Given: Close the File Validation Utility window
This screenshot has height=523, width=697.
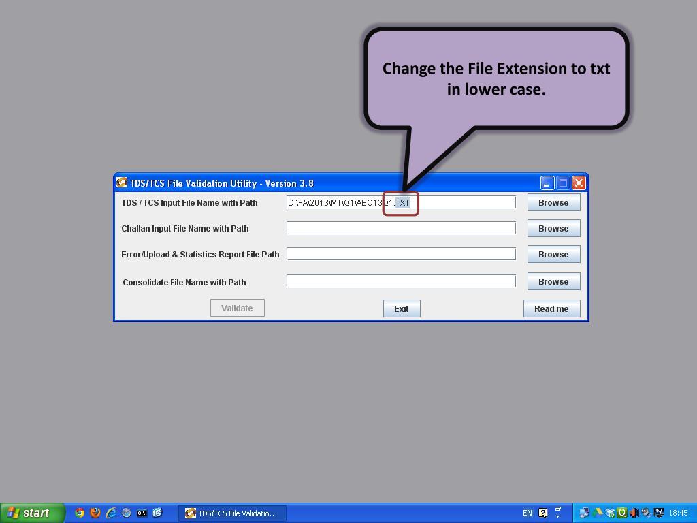Looking at the screenshot, I should (579, 183).
